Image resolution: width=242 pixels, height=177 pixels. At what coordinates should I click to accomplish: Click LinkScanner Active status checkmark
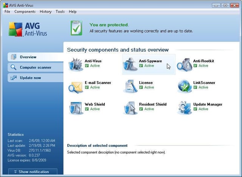tap(195, 87)
